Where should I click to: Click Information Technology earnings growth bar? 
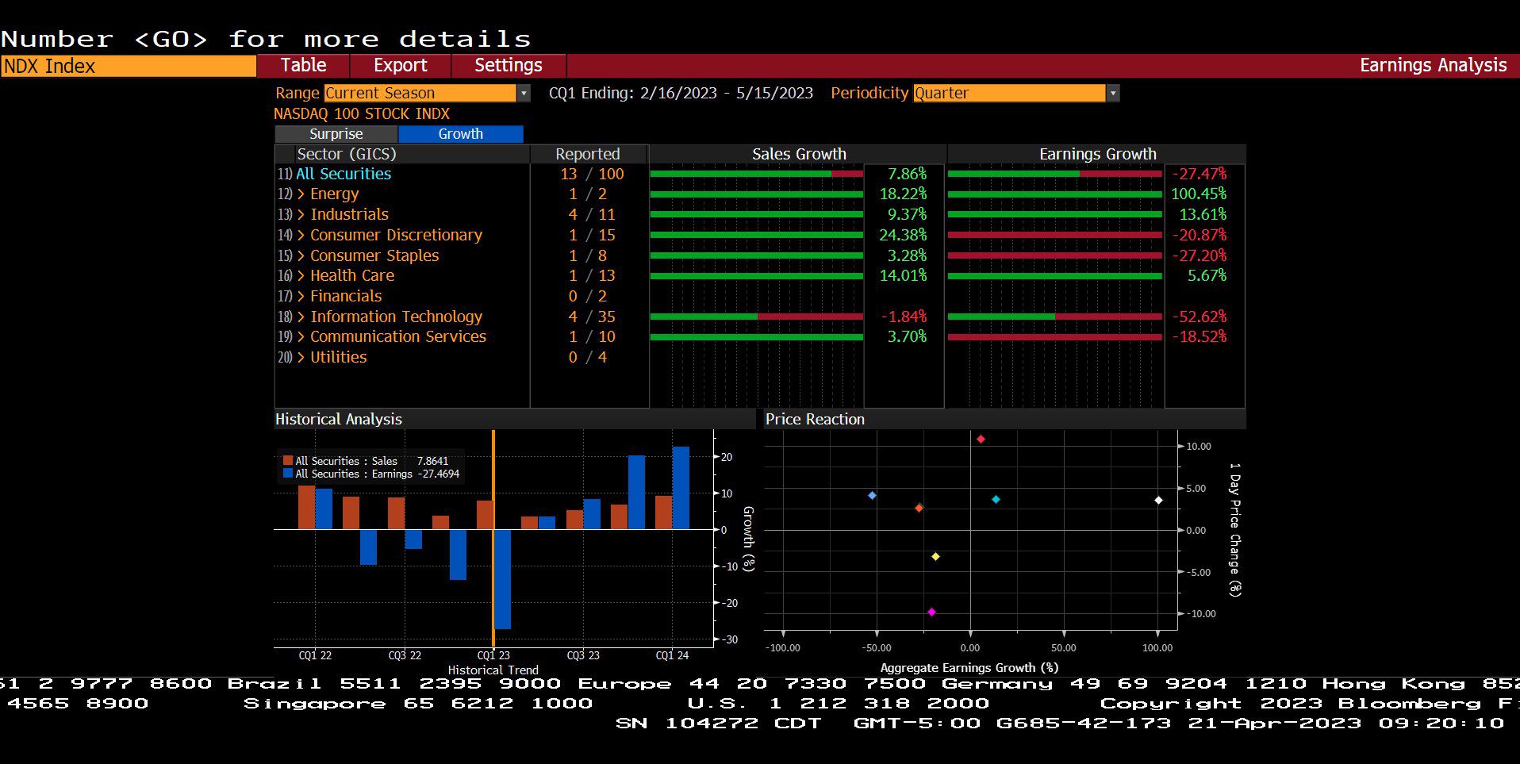pos(1054,316)
